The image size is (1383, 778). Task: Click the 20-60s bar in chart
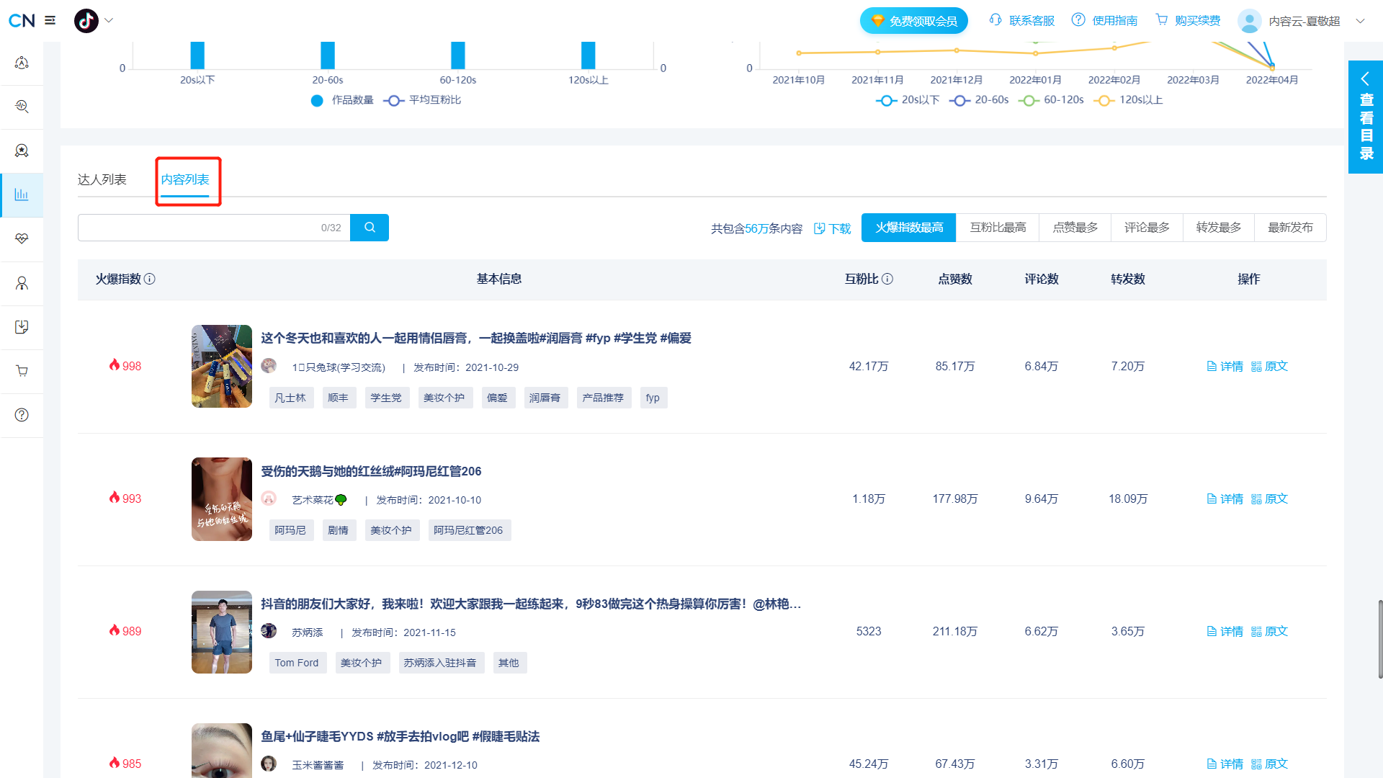pos(328,55)
